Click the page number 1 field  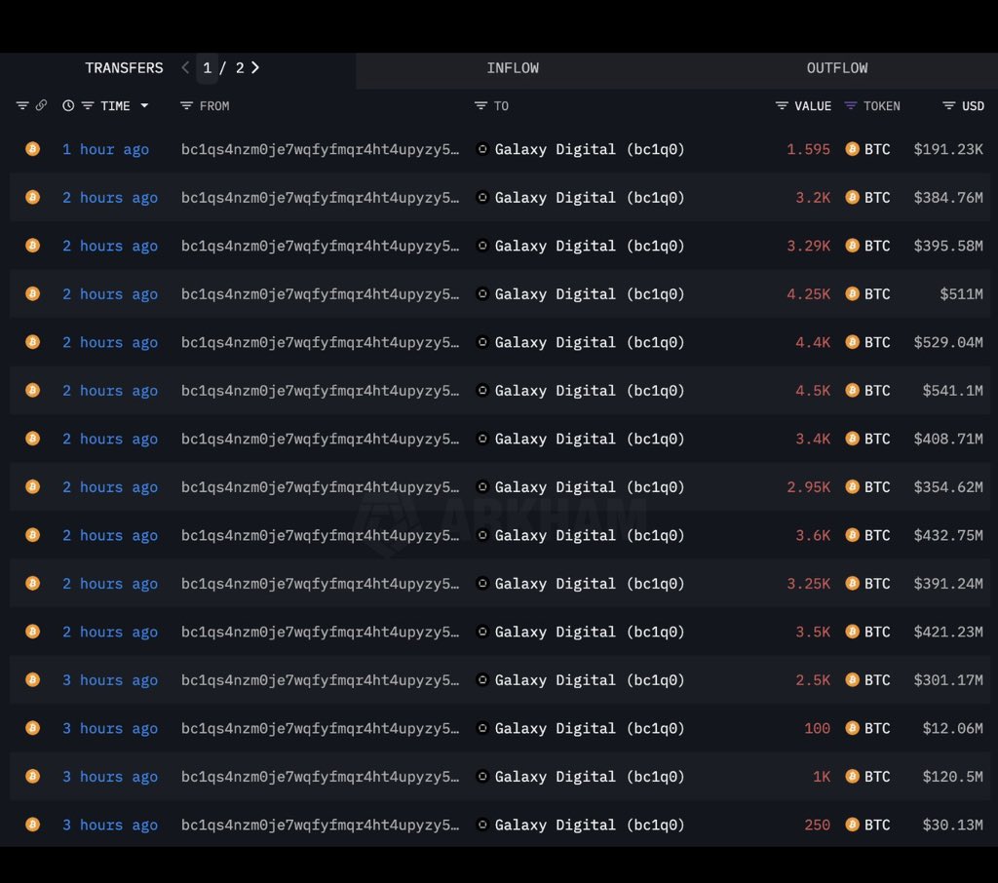pos(207,68)
